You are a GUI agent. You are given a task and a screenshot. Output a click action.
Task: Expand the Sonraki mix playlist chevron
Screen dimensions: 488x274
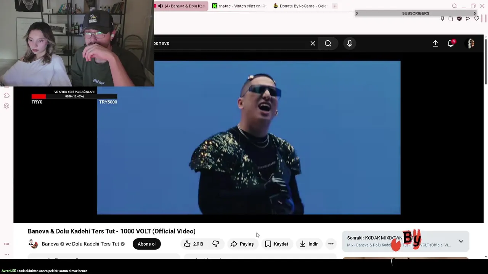(x=461, y=242)
